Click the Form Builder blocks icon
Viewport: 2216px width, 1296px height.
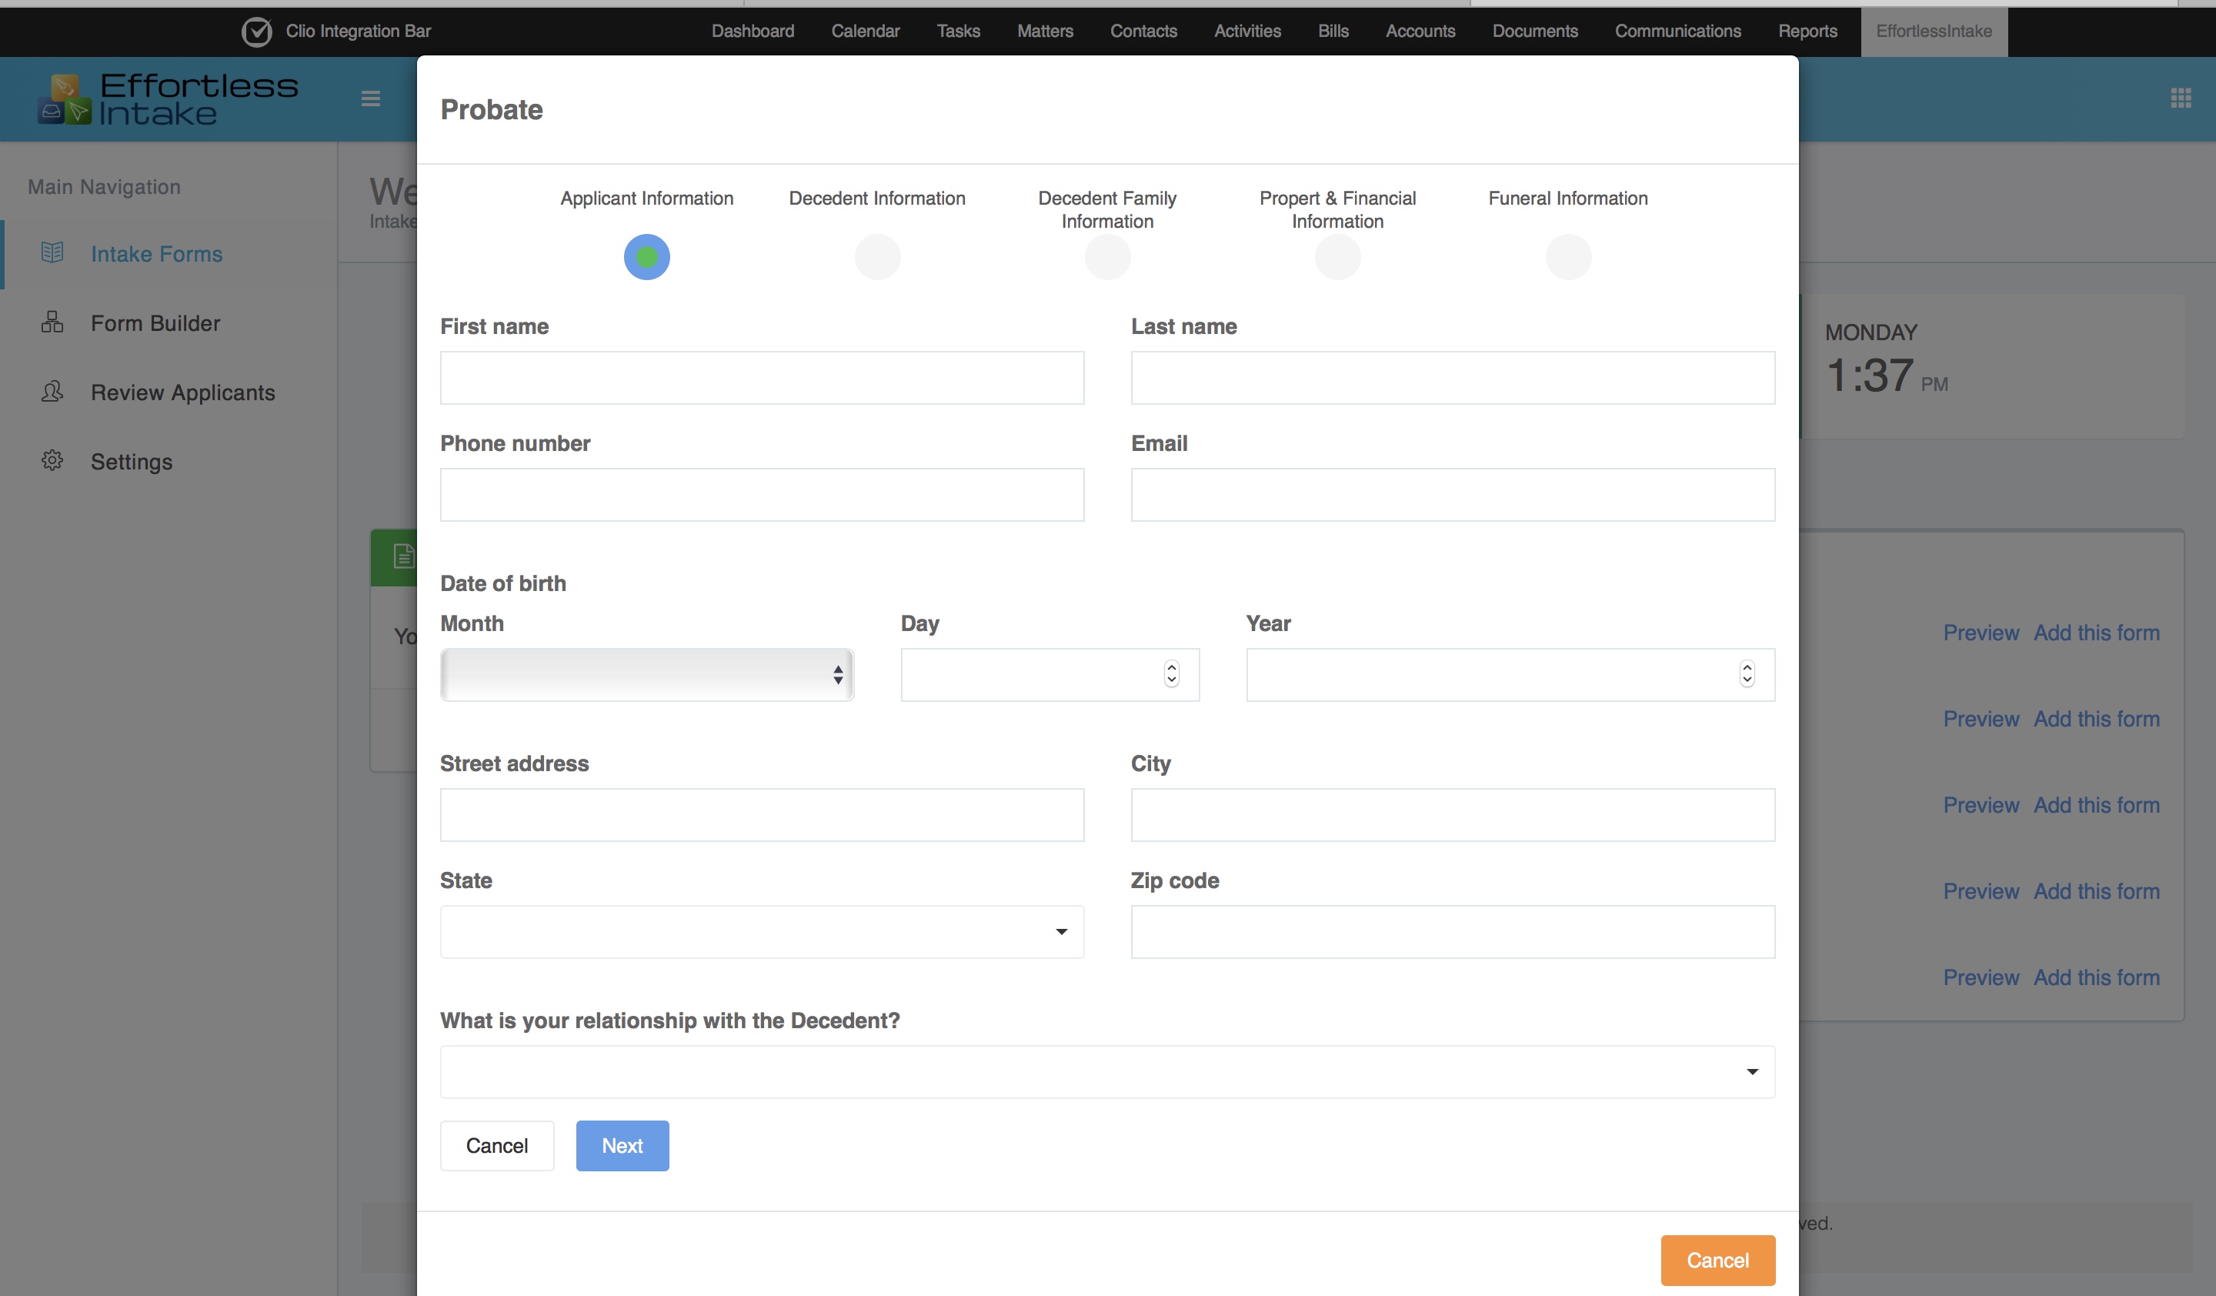(53, 322)
